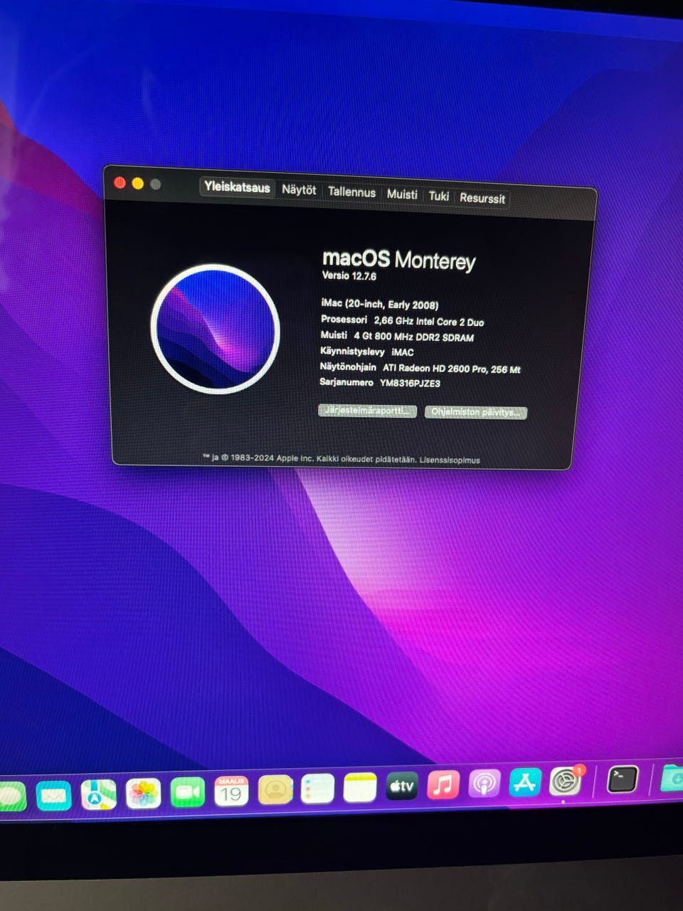Select the Tallennus tab
This screenshot has width=683, height=911.
pyautogui.click(x=351, y=191)
